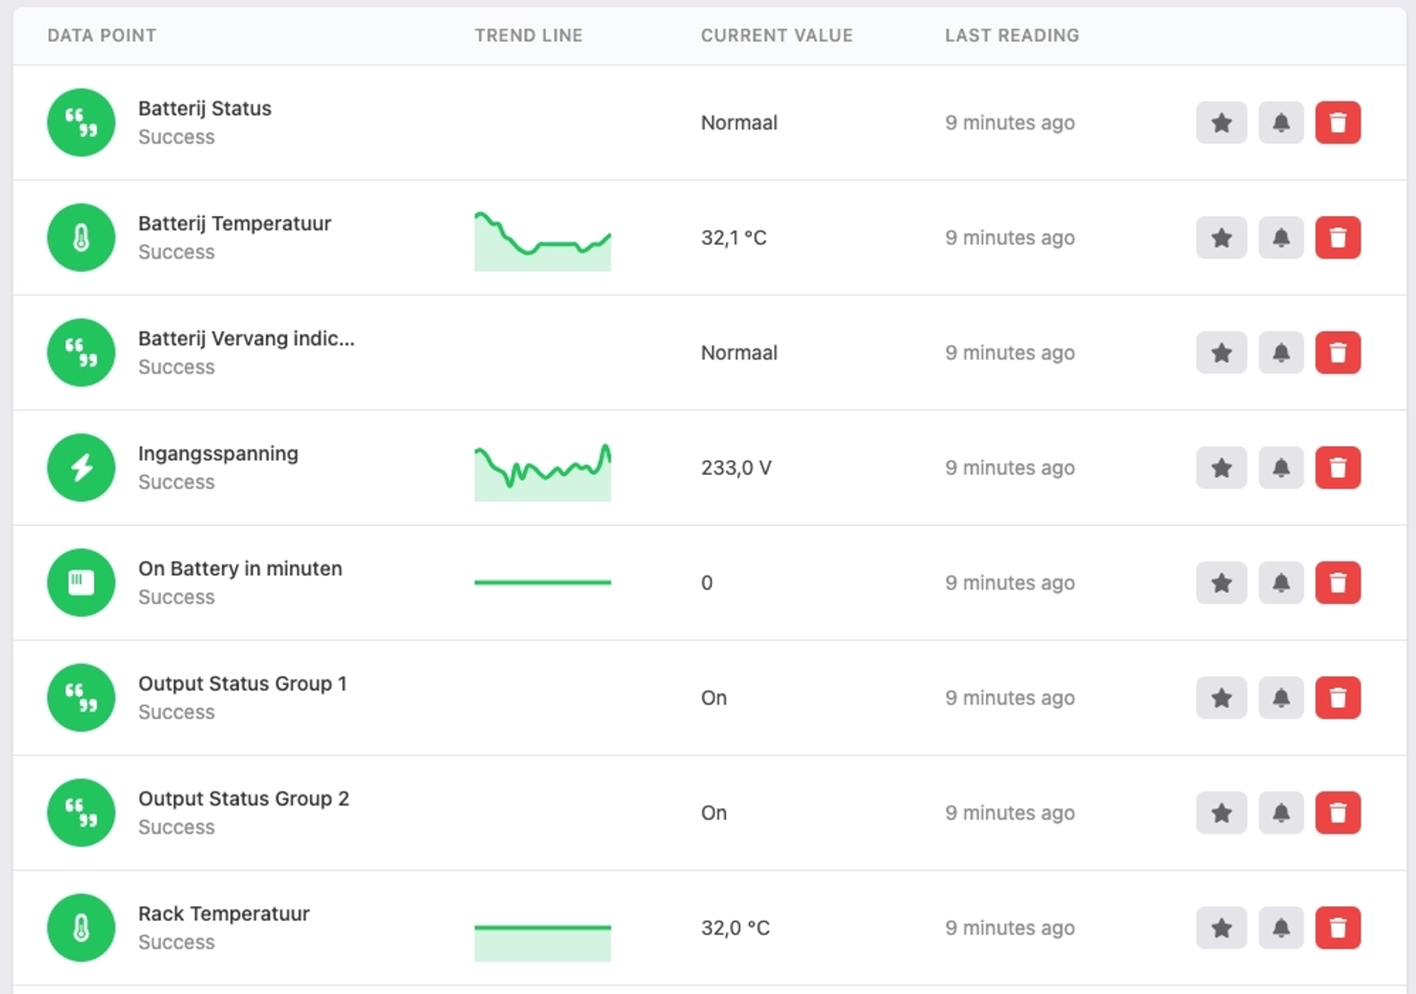Image resolution: width=1416 pixels, height=994 pixels.
Task: Set alert bell for Output Status Group 1
Action: (x=1281, y=698)
